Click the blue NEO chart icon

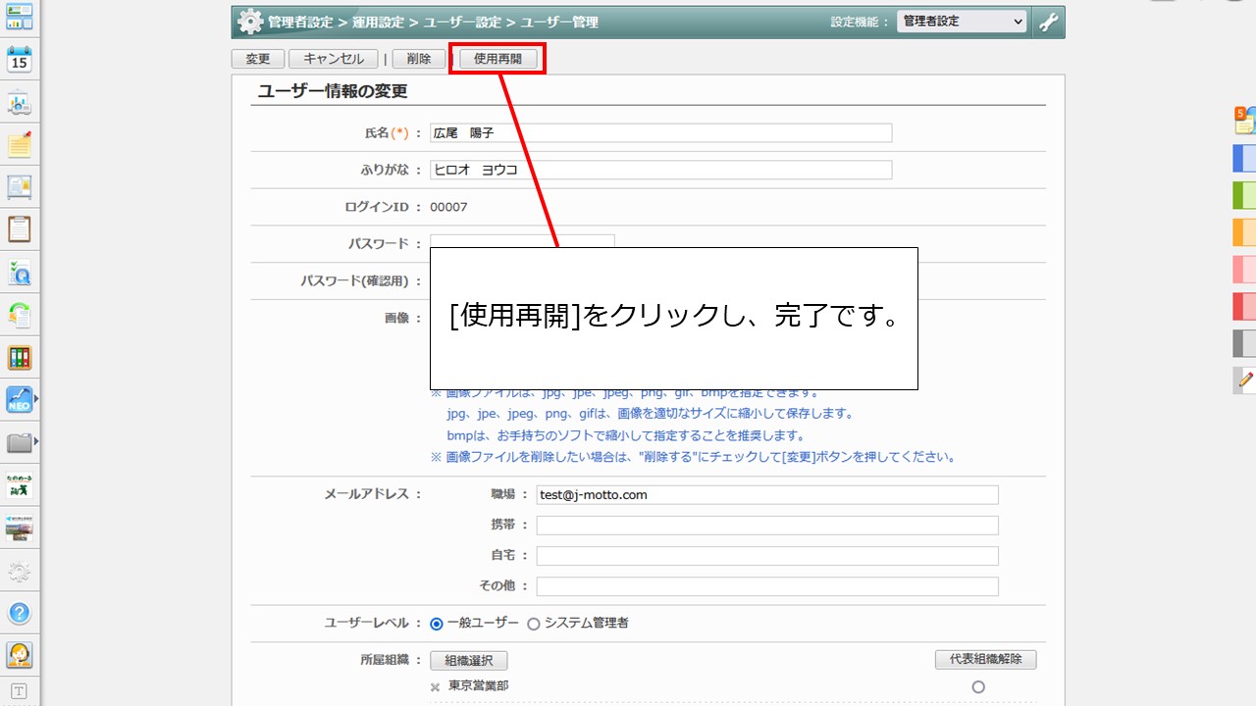tap(19, 399)
